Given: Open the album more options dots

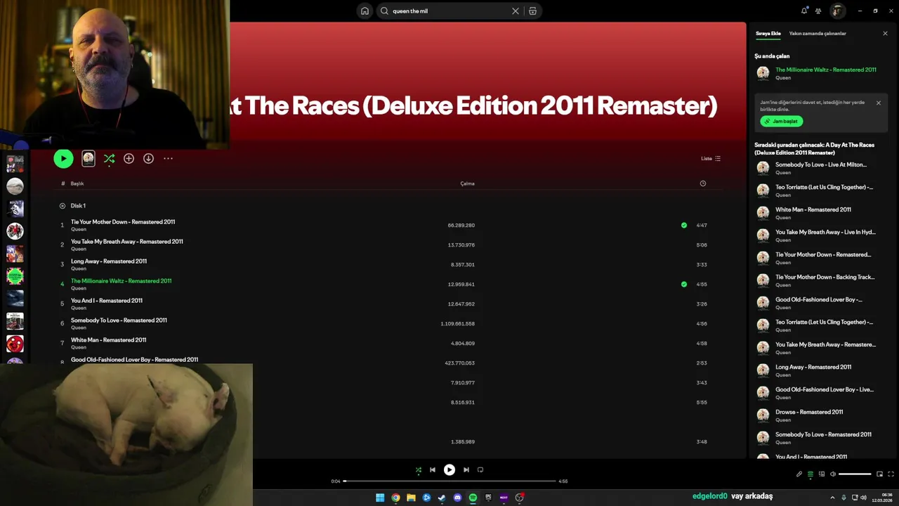Looking at the screenshot, I should click(168, 159).
